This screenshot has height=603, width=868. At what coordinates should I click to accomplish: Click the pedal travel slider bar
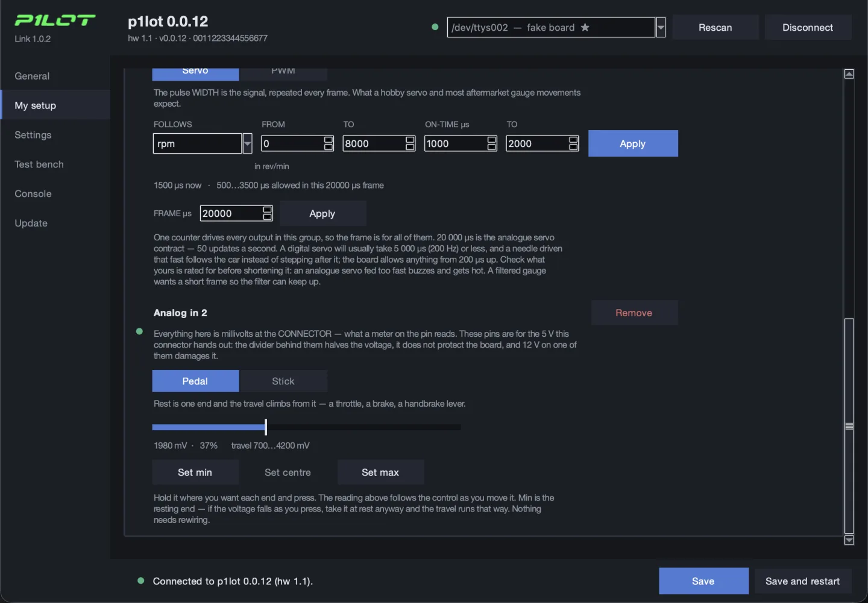306,427
